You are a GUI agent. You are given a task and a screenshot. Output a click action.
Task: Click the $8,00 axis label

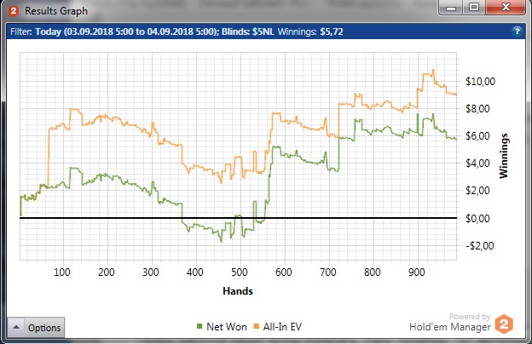tap(477, 109)
